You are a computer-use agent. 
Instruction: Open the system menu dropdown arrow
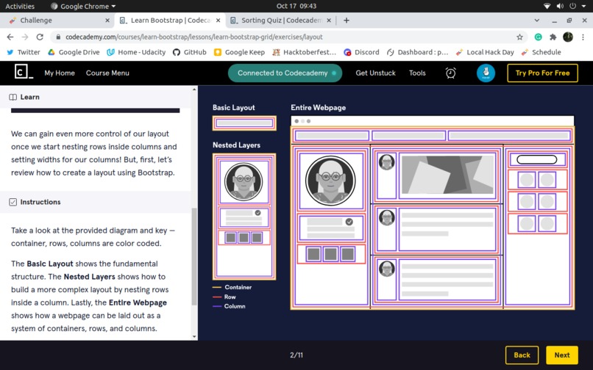tap(583, 6)
